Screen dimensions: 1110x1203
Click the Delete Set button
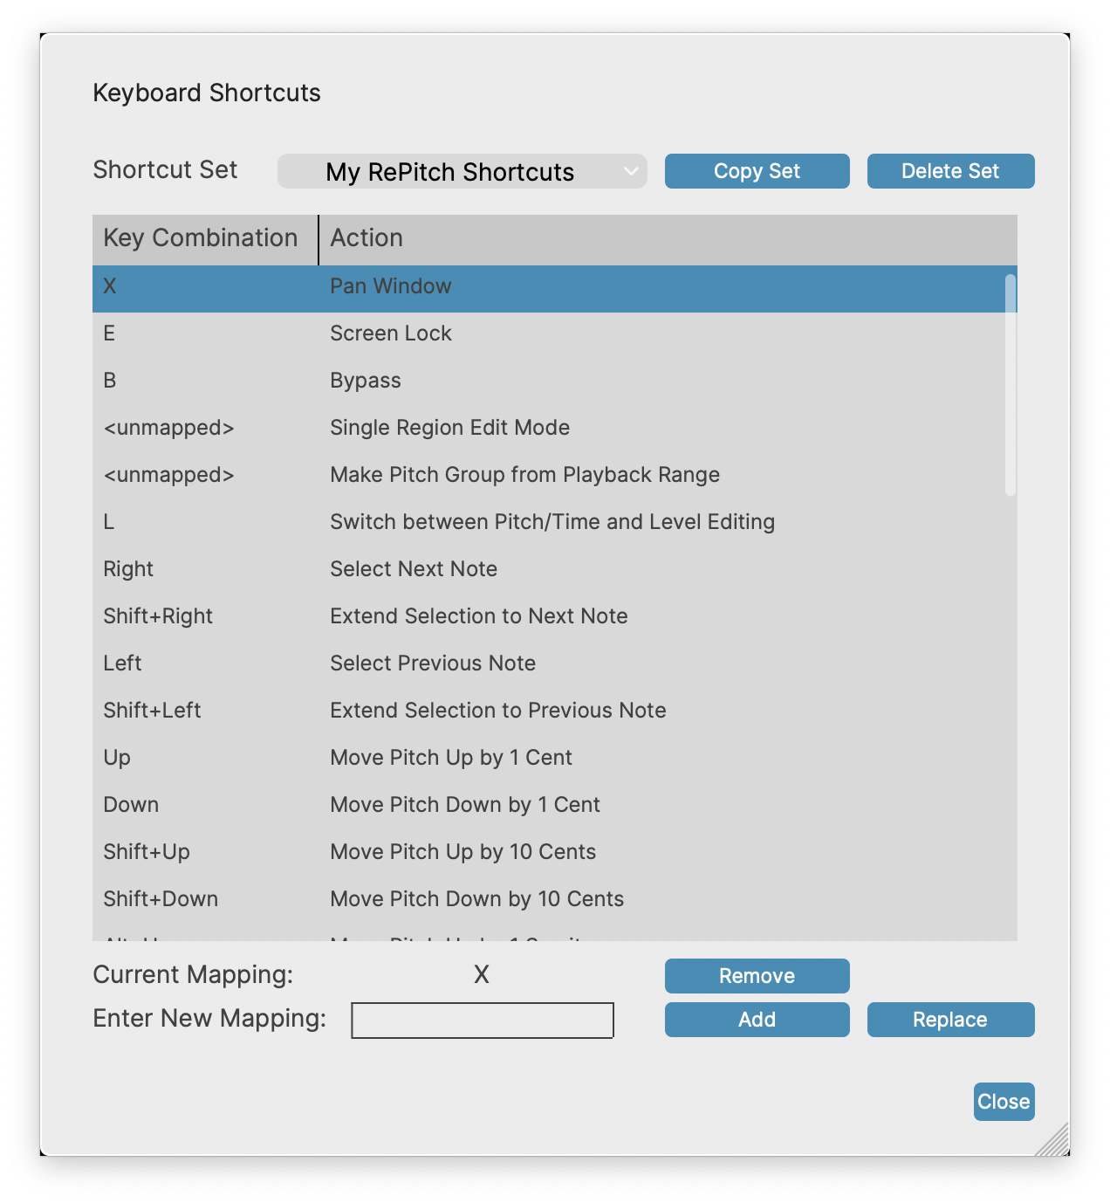pyautogui.click(x=950, y=171)
